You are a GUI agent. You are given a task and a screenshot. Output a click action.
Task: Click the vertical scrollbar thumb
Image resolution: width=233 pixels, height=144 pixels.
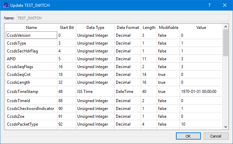[x=225, y=43]
